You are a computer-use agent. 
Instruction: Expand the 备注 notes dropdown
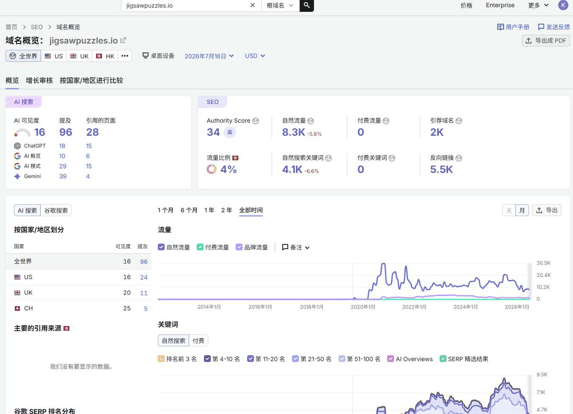click(x=296, y=247)
